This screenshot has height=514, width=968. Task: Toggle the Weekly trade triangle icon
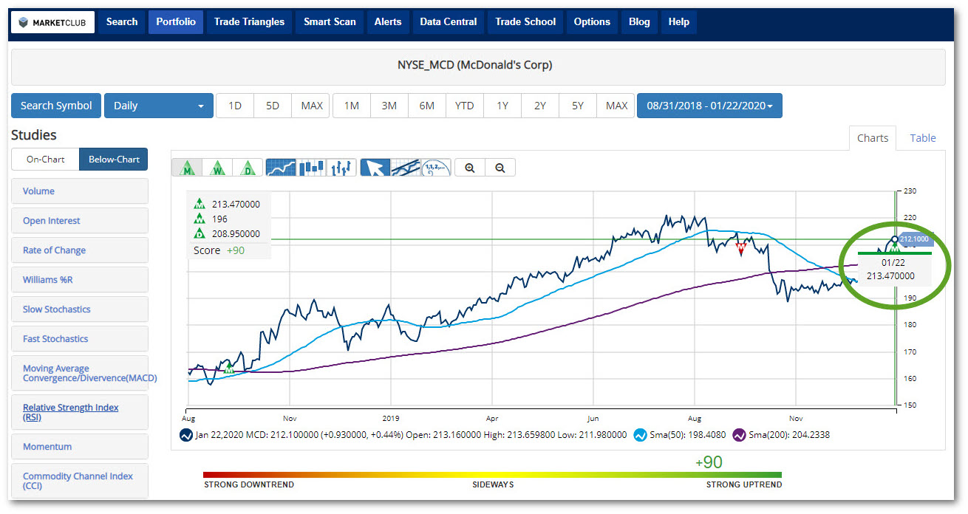coord(218,168)
